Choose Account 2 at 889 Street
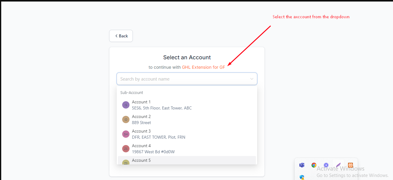The height and width of the screenshot is (180, 393). pos(141,119)
